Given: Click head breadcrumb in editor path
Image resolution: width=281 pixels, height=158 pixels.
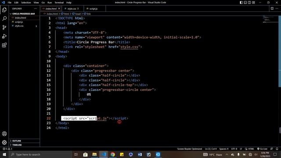Looking at the screenshot, I should [76, 14].
